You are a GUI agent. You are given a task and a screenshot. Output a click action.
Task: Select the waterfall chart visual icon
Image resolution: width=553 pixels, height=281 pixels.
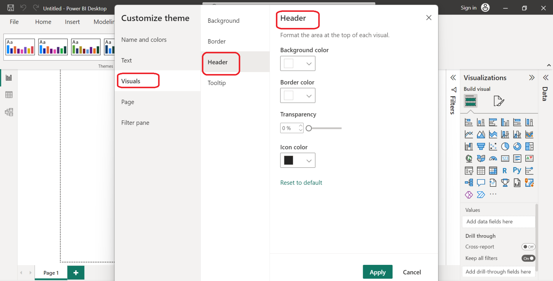pos(469,147)
